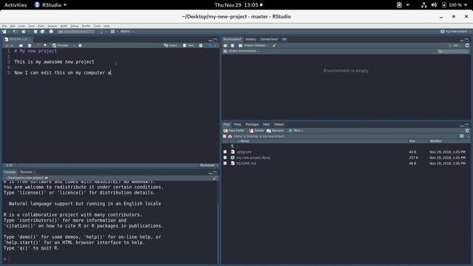The height and width of the screenshot is (266, 473).
Task: Open the Tools menu
Action: (97, 26)
